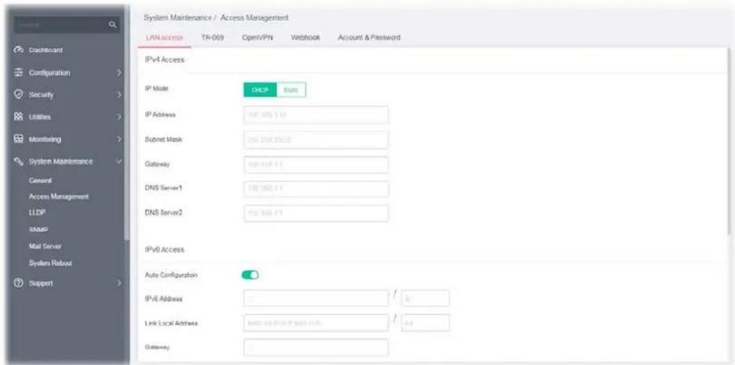The width and height of the screenshot is (735, 365).
Task: Click the IPv6 Address prefix length field
Action: (x=426, y=298)
